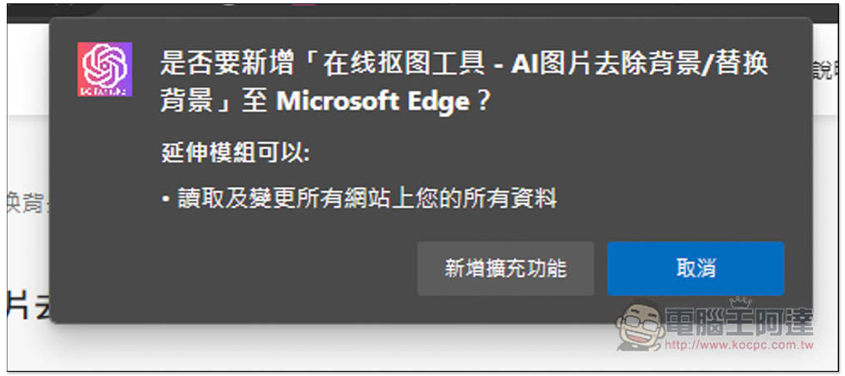Click the bullet before the permission text

(x=166, y=200)
